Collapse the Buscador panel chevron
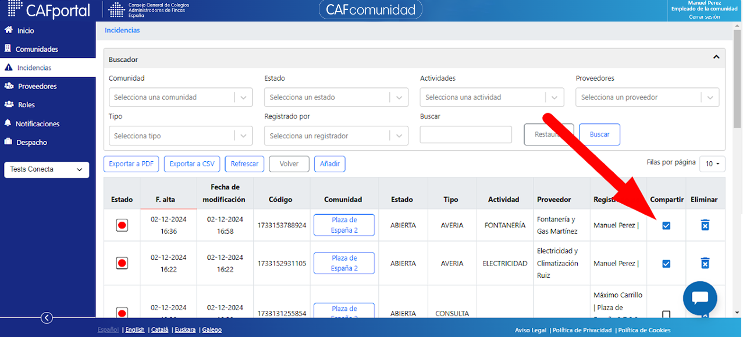 (716, 57)
